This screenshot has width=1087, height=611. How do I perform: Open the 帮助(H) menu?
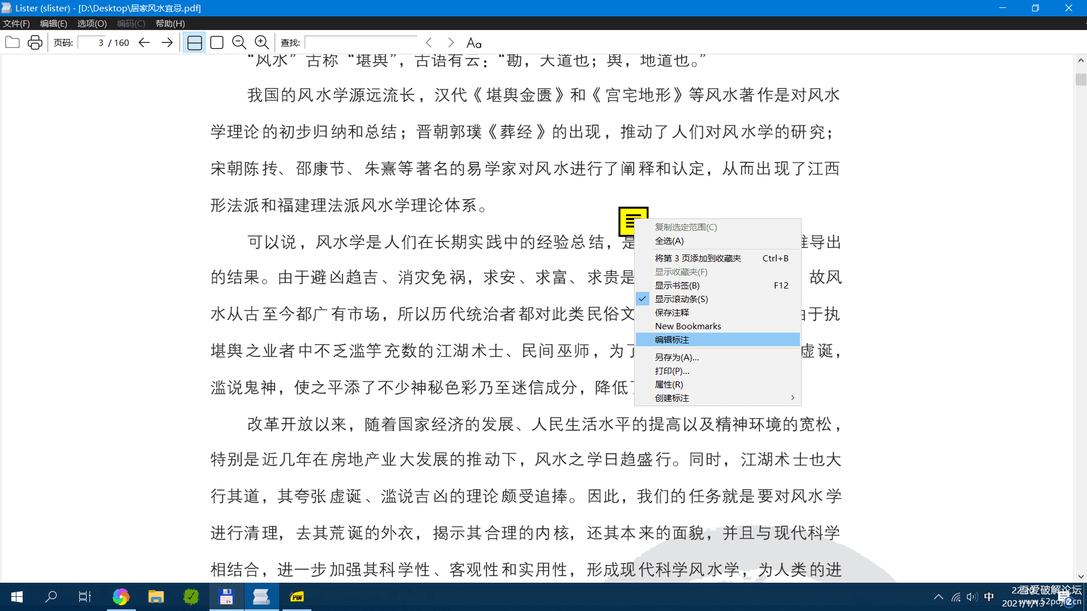[170, 23]
